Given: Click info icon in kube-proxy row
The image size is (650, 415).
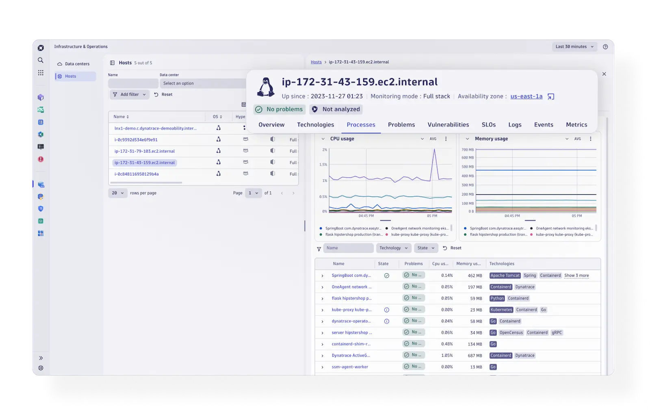Looking at the screenshot, I should (387, 310).
